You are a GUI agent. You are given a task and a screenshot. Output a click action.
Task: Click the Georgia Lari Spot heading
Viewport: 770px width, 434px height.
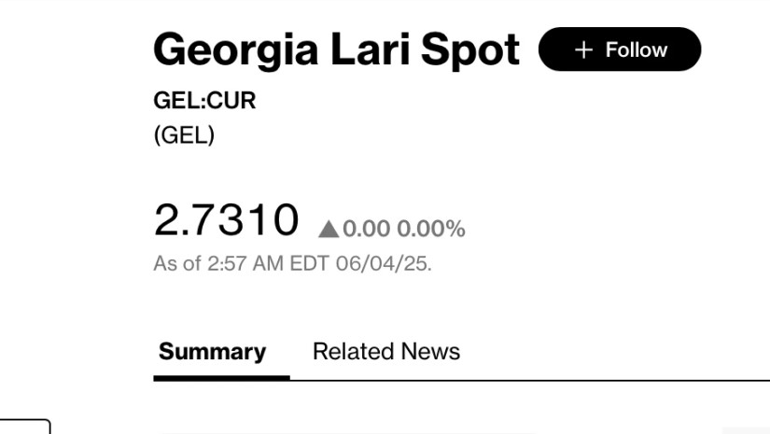coord(336,50)
